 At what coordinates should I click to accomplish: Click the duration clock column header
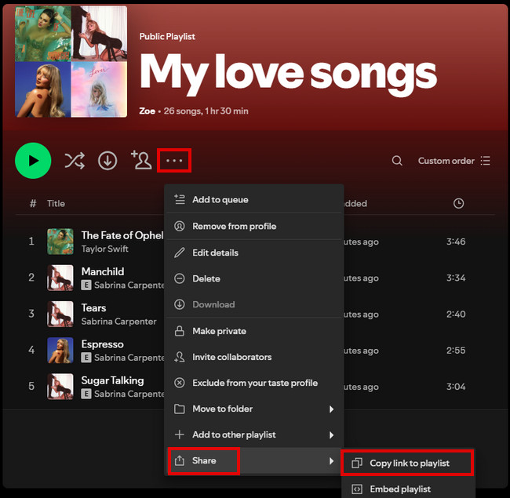coord(458,203)
